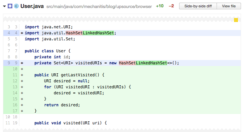The height and width of the screenshot is (132, 244).
Task: Click the closing brace on line 15
Action: coord(45,99)
